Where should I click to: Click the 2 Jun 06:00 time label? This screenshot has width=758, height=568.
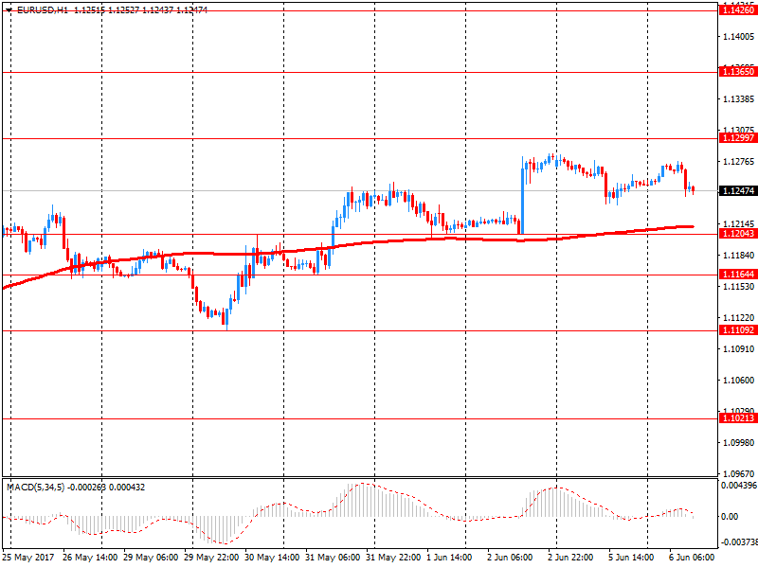[x=510, y=558]
